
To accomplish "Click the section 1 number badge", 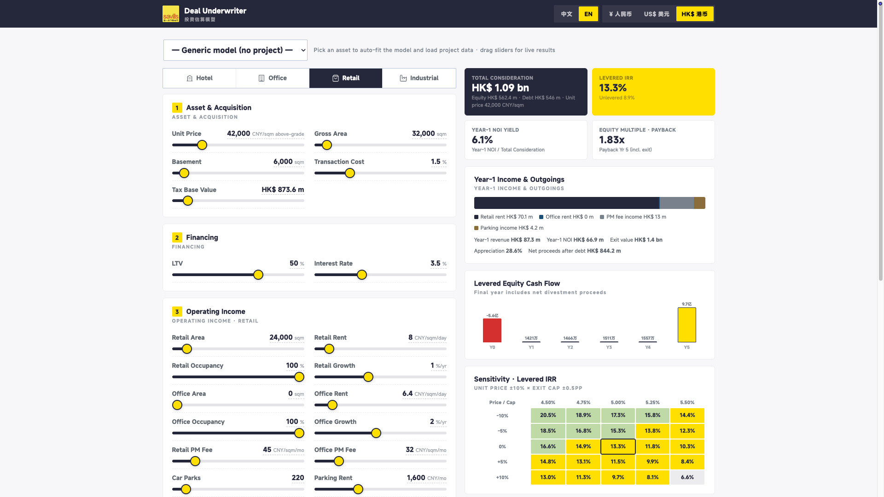I will pyautogui.click(x=177, y=108).
